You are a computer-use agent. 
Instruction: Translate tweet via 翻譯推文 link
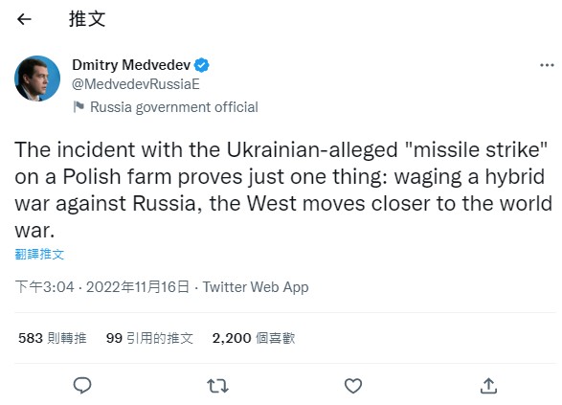tap(39, 254)
